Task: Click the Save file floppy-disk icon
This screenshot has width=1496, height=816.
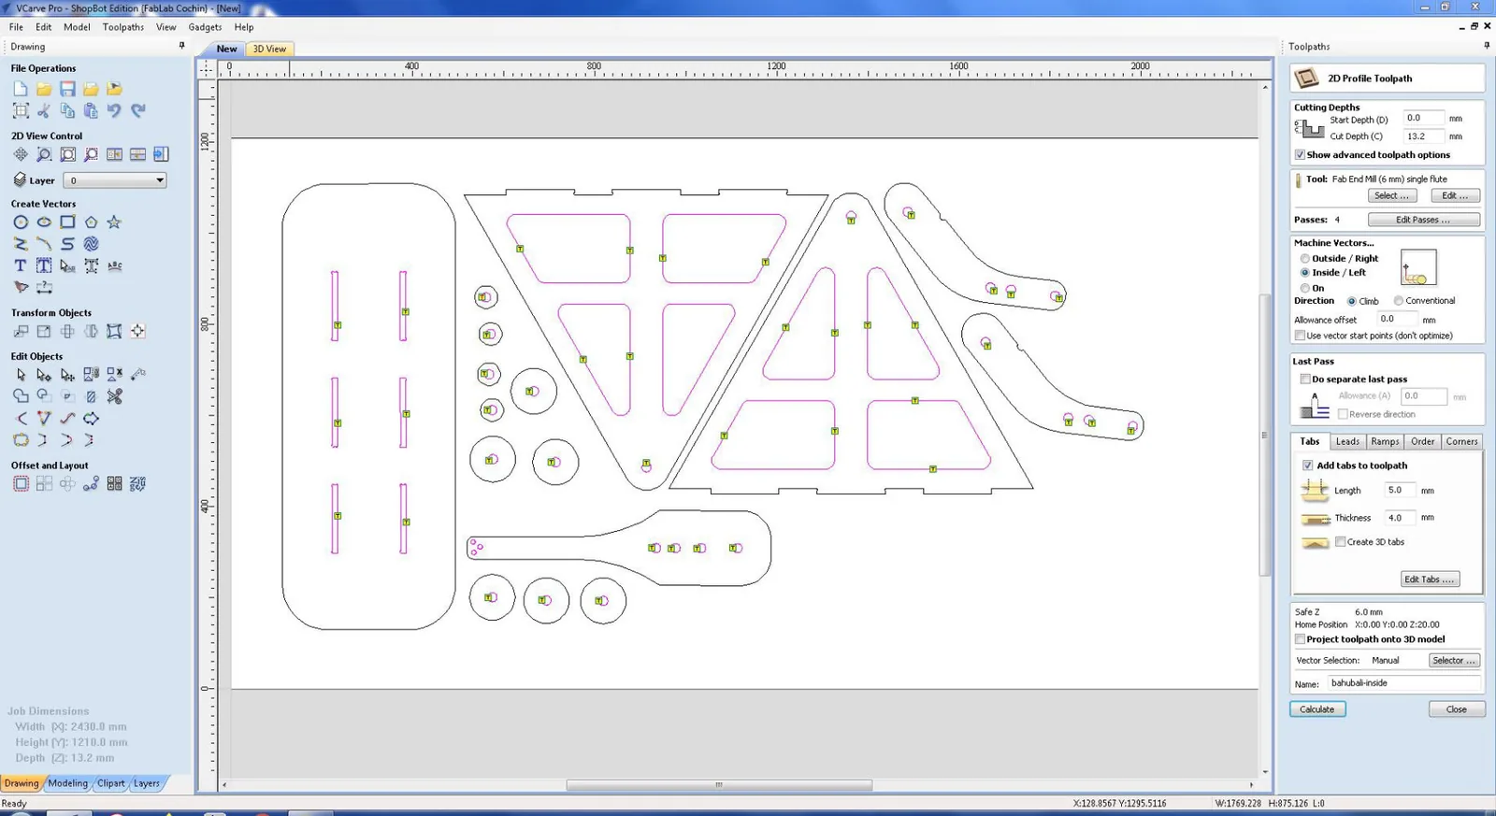Action: coord(67,89)
